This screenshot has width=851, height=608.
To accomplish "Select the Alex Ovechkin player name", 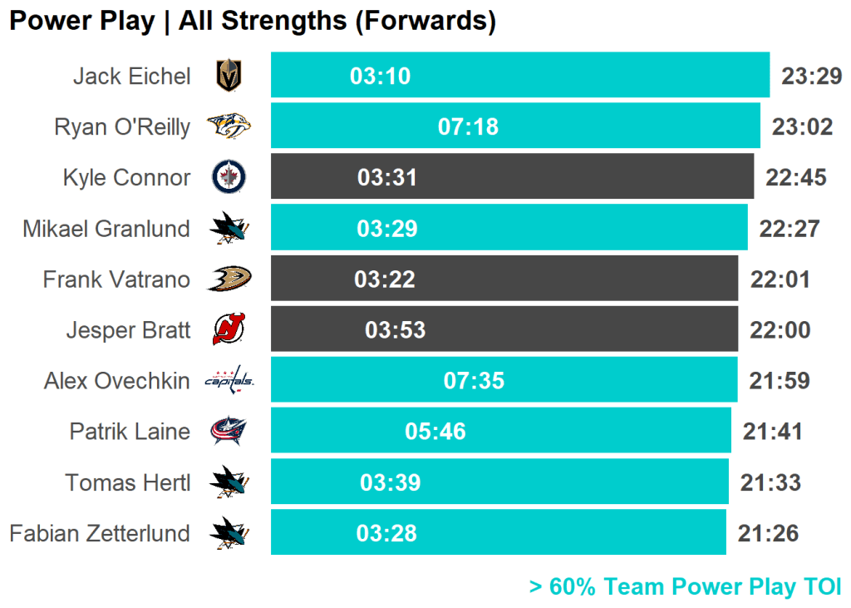I will [x=116, y=381].
